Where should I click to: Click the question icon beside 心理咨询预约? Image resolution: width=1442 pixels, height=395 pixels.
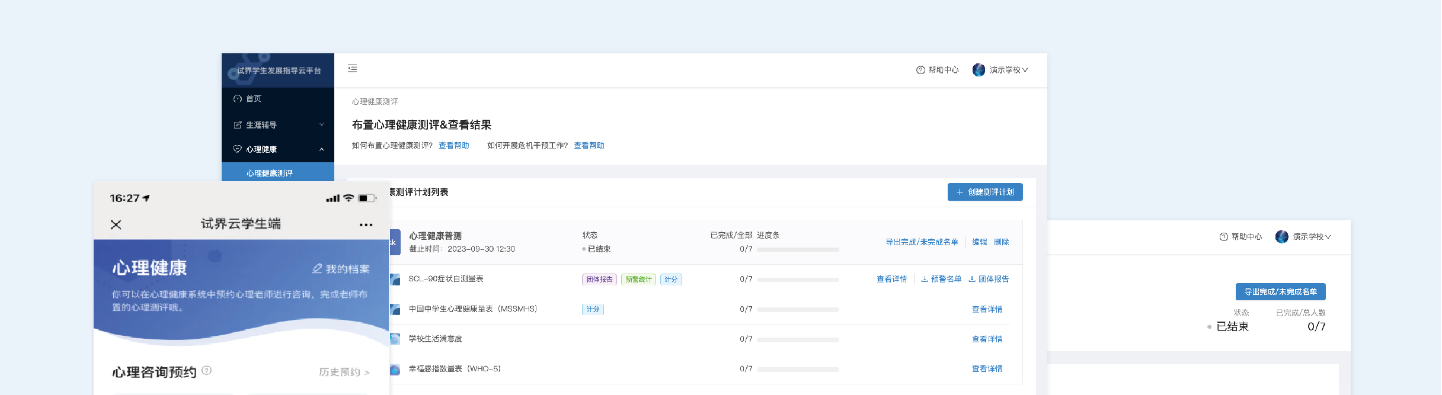207,371
